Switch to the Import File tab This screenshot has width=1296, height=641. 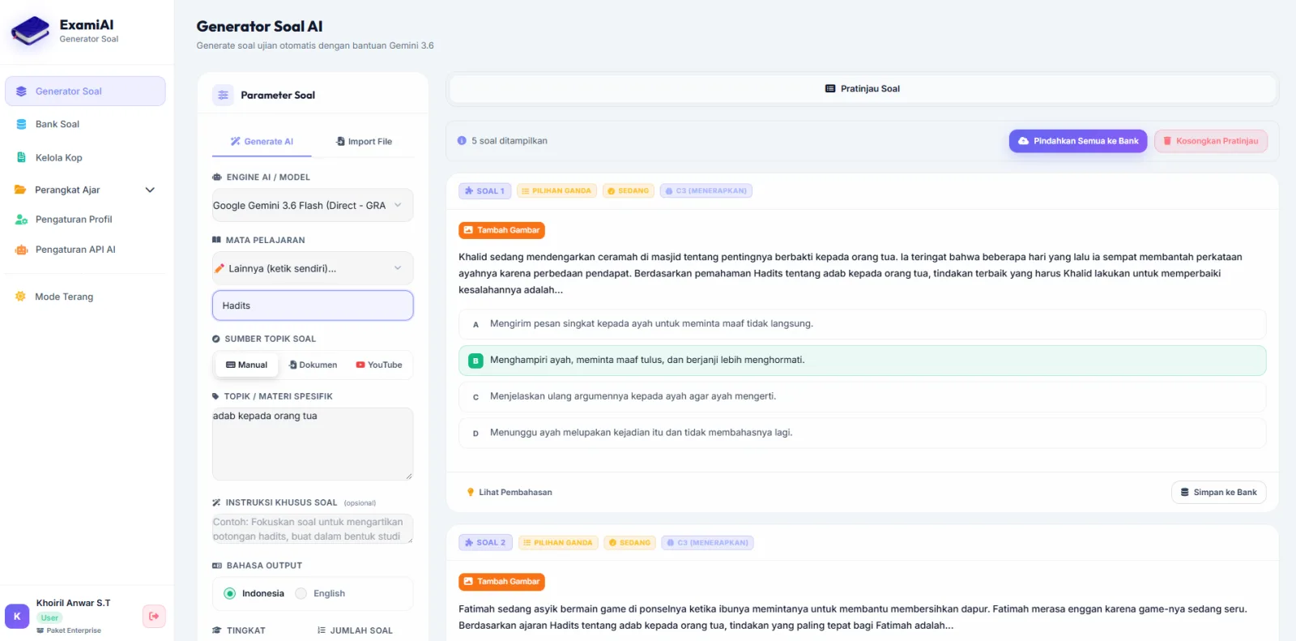(364, 141)
